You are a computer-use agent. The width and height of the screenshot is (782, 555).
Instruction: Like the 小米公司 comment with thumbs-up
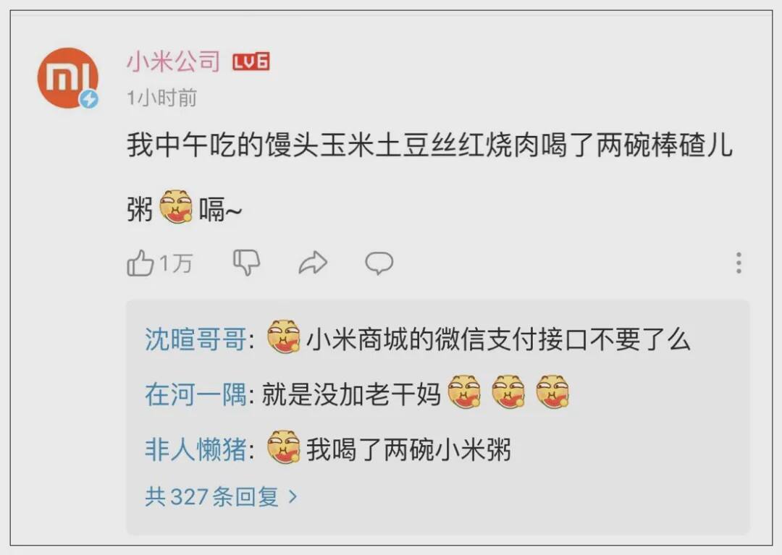pos(140,263)
